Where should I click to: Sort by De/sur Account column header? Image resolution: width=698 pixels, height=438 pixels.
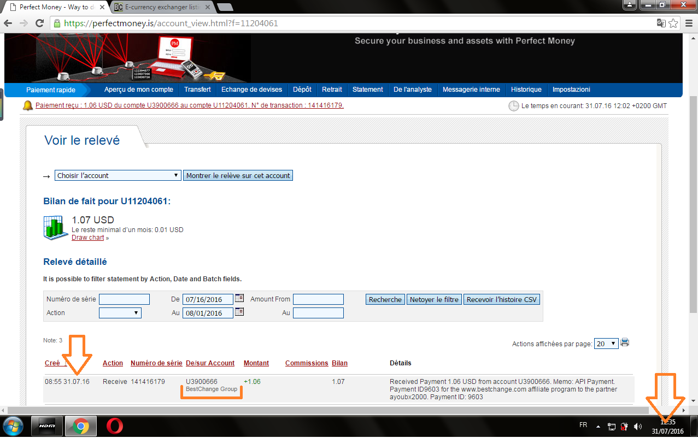(x=210, y=363)
